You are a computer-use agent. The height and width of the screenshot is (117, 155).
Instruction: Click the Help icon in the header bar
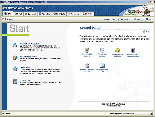coord(135,19)
